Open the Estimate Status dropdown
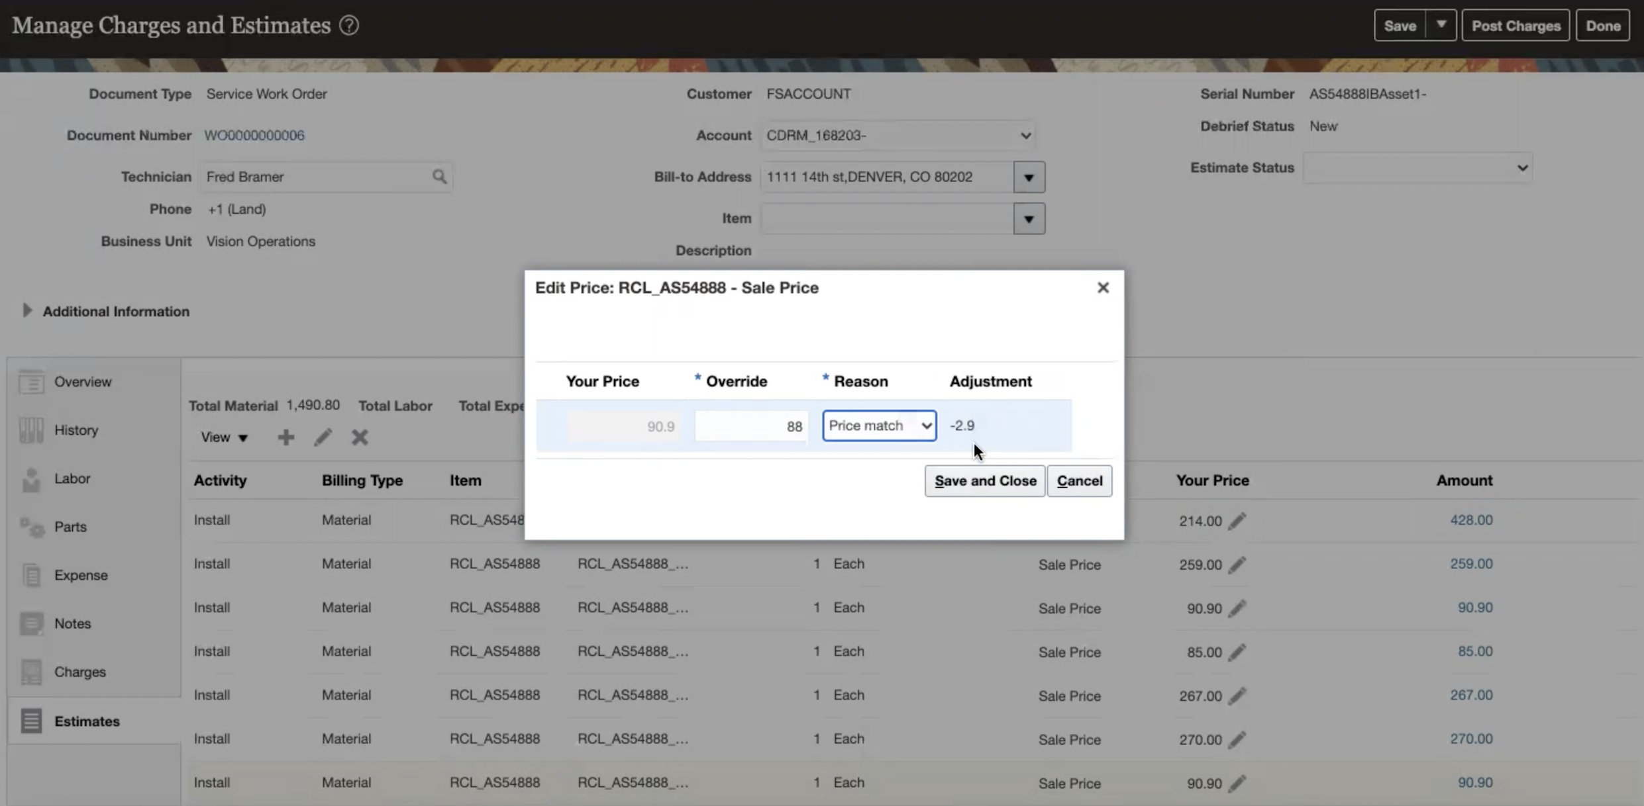This screenshot has width=1644, height=806. pyautogui.click(x=1417, y=167)
